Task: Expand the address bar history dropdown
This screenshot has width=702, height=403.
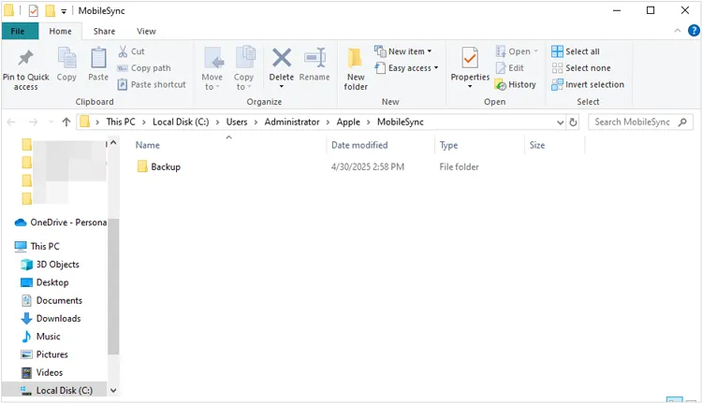Action: [560, 122]
